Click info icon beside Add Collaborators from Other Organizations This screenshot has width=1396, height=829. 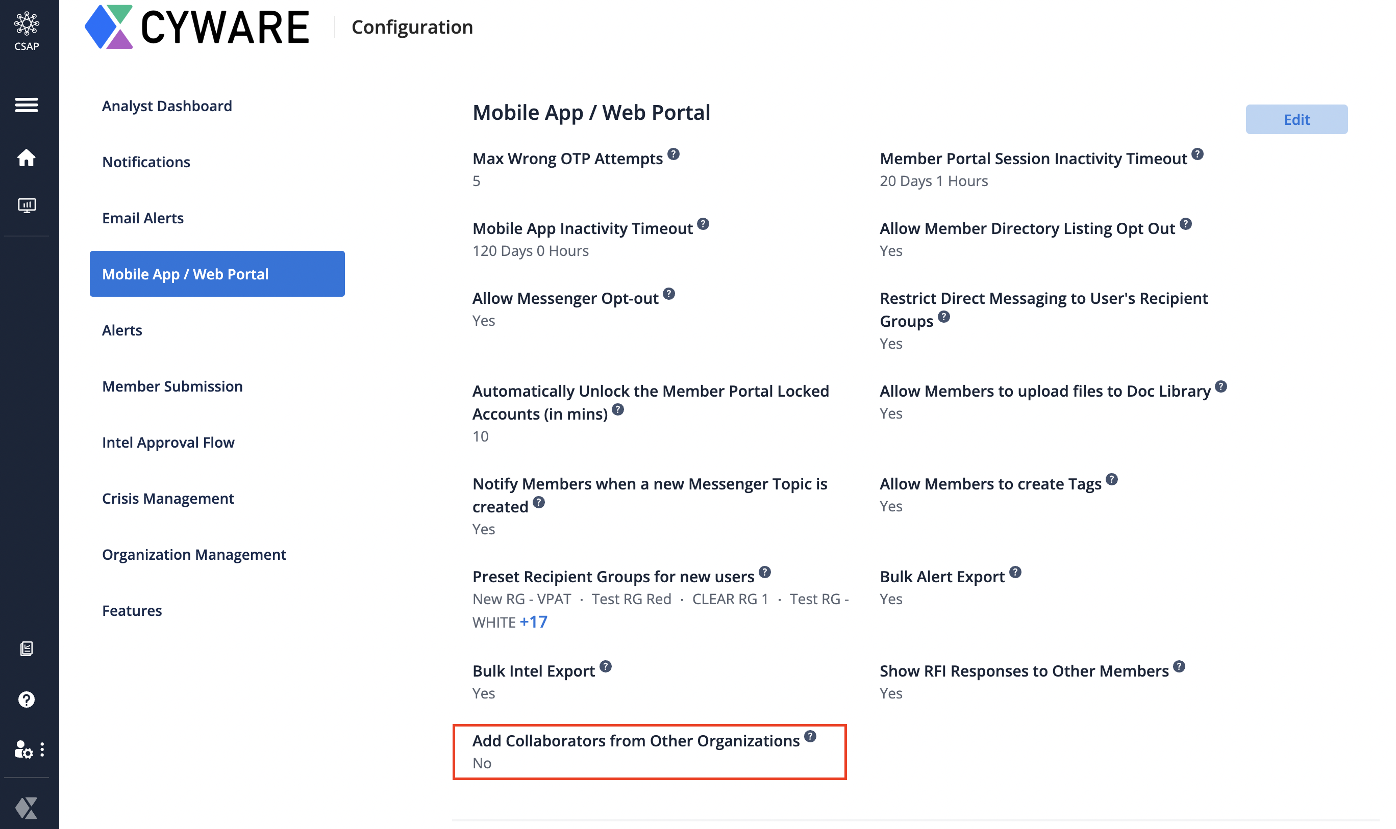click(x=810, y=736)
